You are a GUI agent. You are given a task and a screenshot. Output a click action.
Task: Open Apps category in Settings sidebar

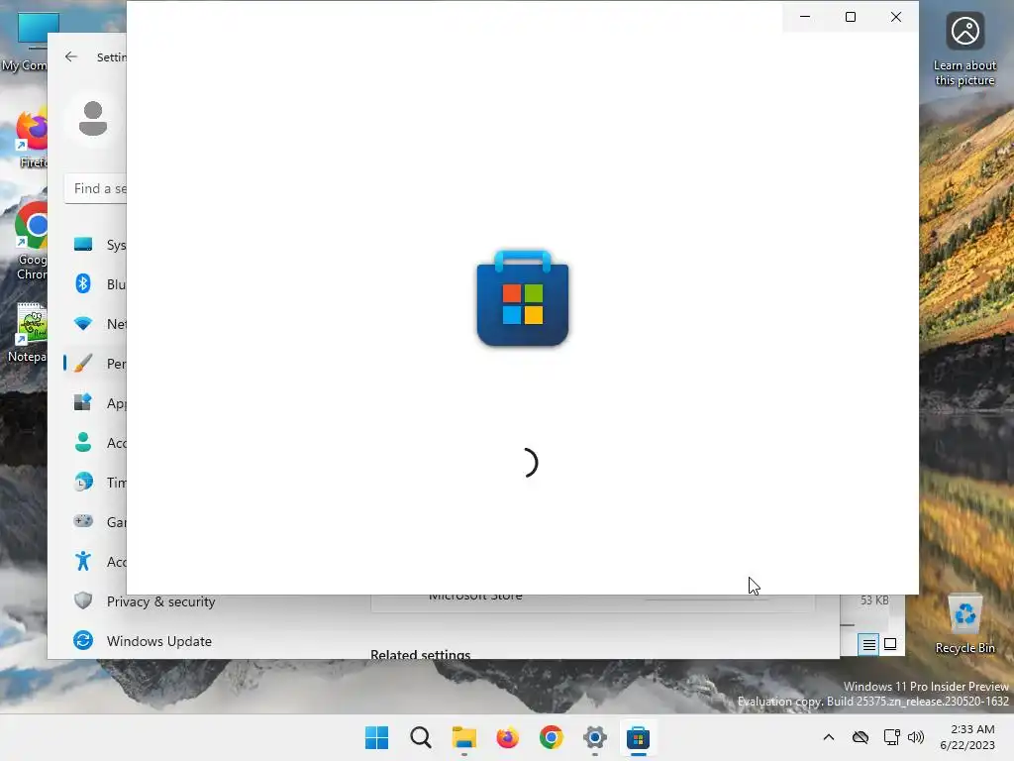[96, 403]
